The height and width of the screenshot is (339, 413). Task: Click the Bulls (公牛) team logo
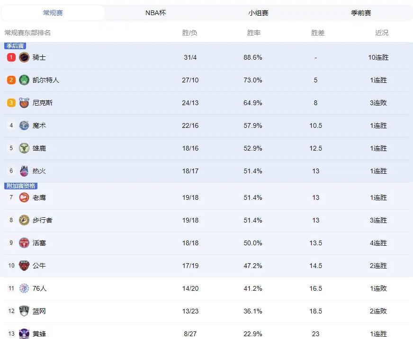click(24, 266)
